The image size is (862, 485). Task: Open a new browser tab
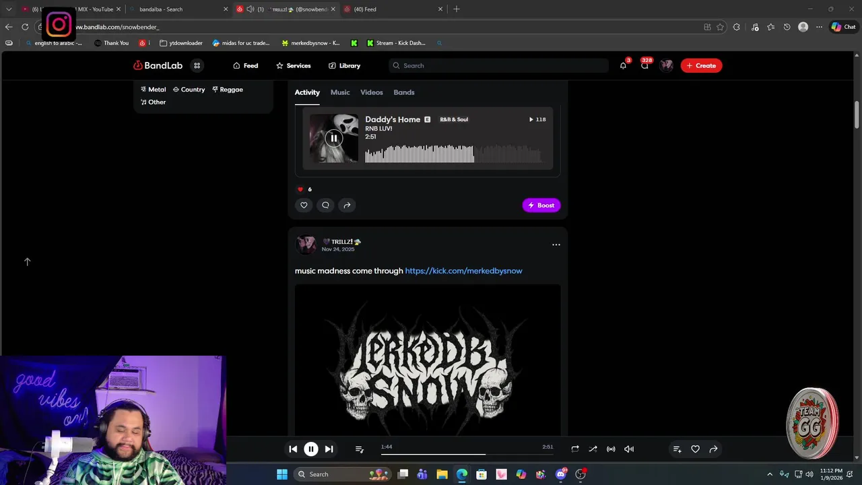point(457,9)
